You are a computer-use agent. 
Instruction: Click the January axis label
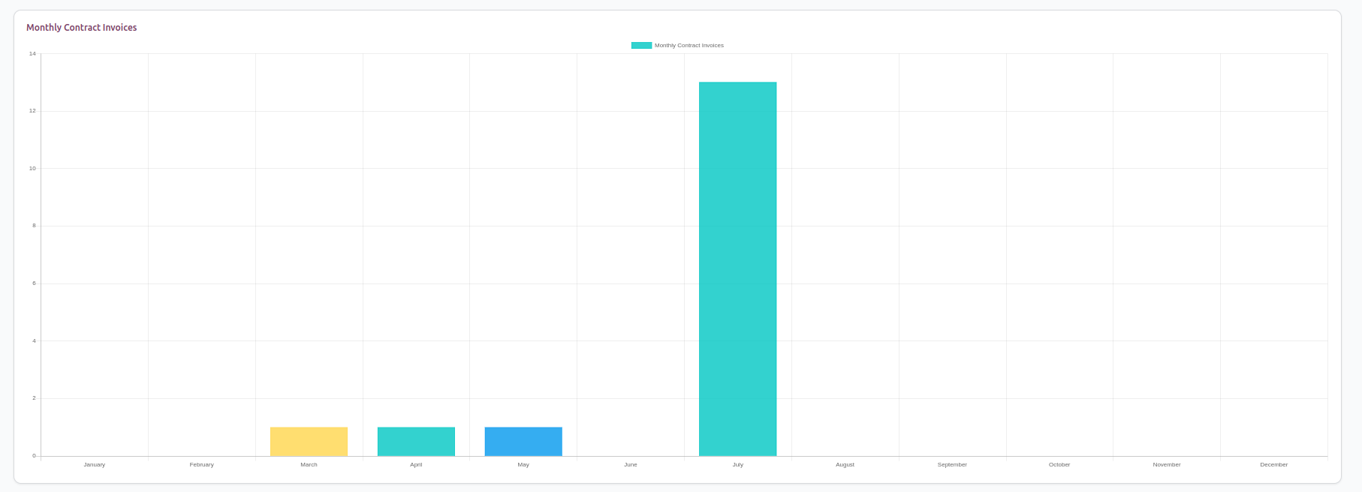95,465
